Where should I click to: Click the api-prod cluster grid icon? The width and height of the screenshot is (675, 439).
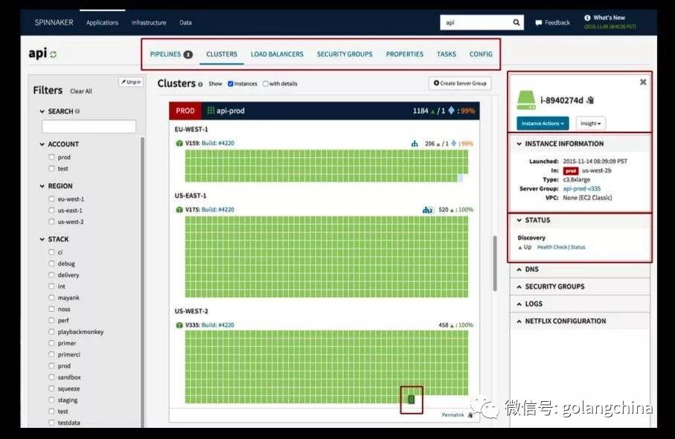coord(211,111)
